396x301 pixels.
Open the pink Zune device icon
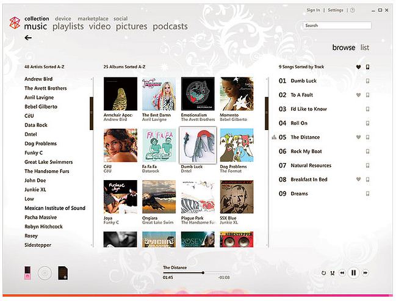coord(27,273)
